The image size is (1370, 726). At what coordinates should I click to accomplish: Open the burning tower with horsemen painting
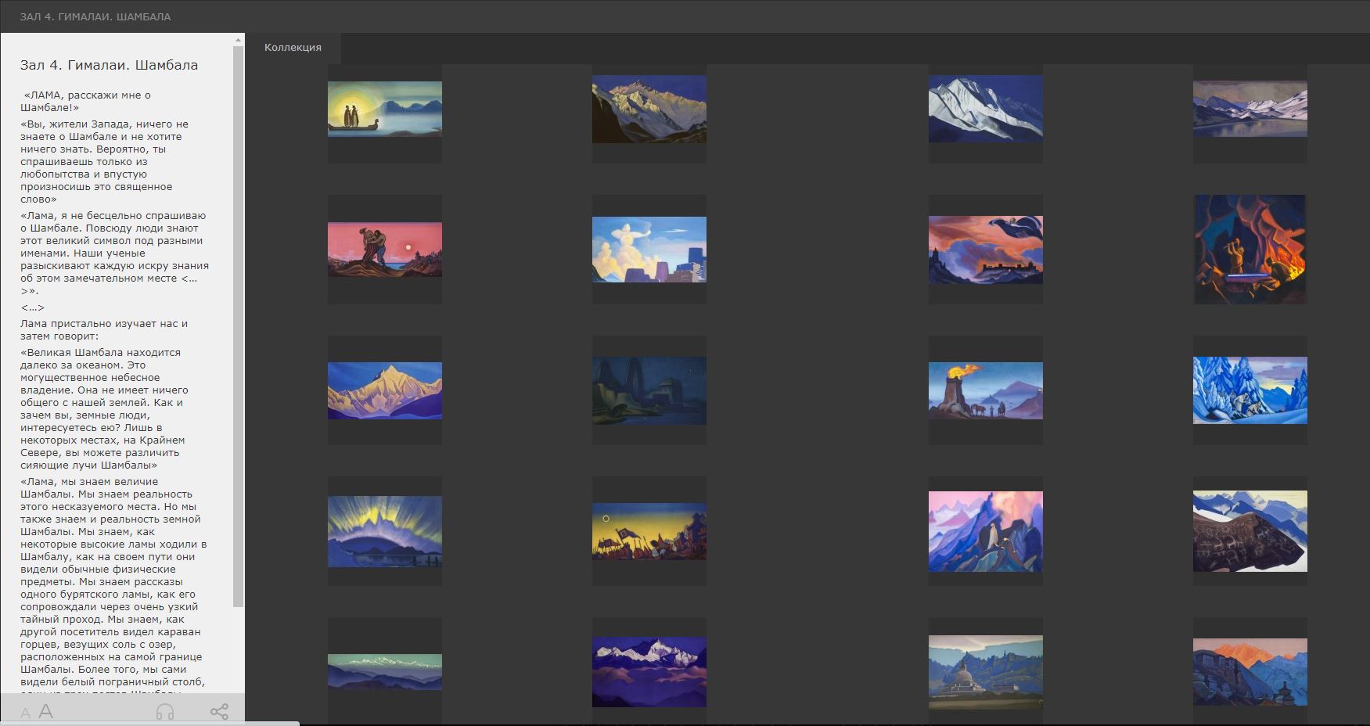[x=985, y=390]
